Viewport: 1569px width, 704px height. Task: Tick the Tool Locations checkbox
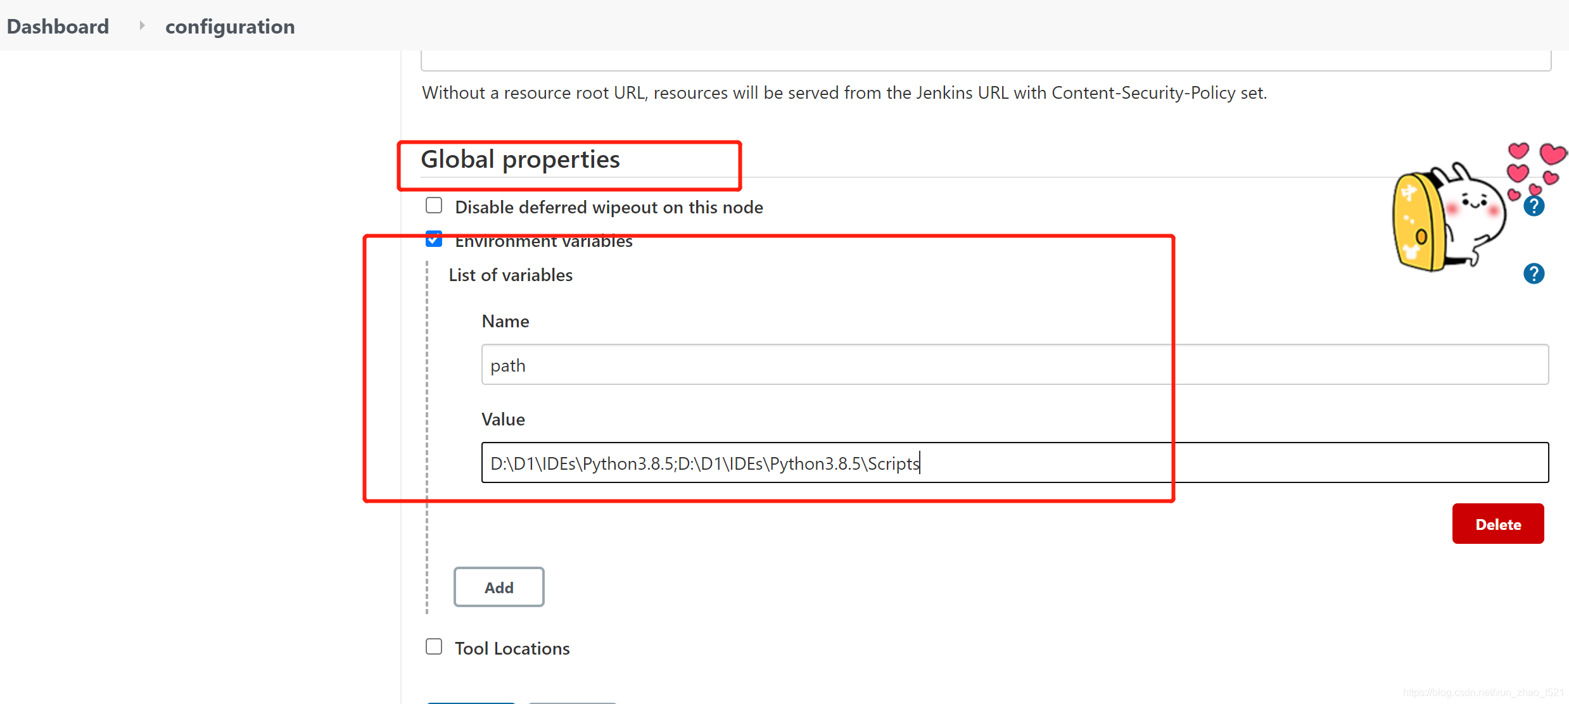point(434,646)
